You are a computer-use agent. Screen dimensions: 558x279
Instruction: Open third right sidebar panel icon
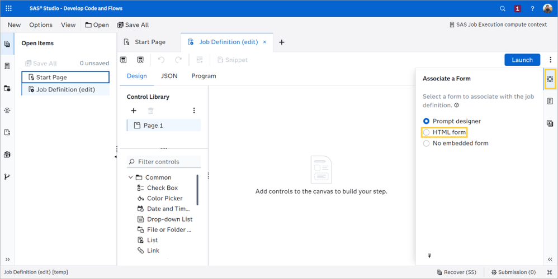[x=550, y=123]
